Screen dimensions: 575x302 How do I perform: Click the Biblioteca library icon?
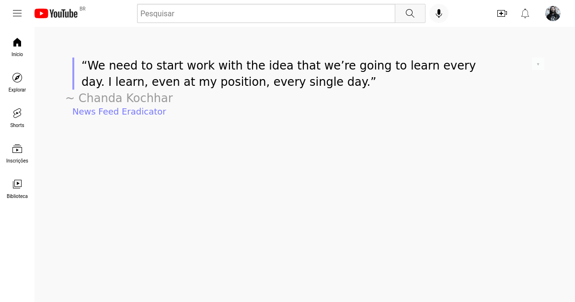click(17, 184)
